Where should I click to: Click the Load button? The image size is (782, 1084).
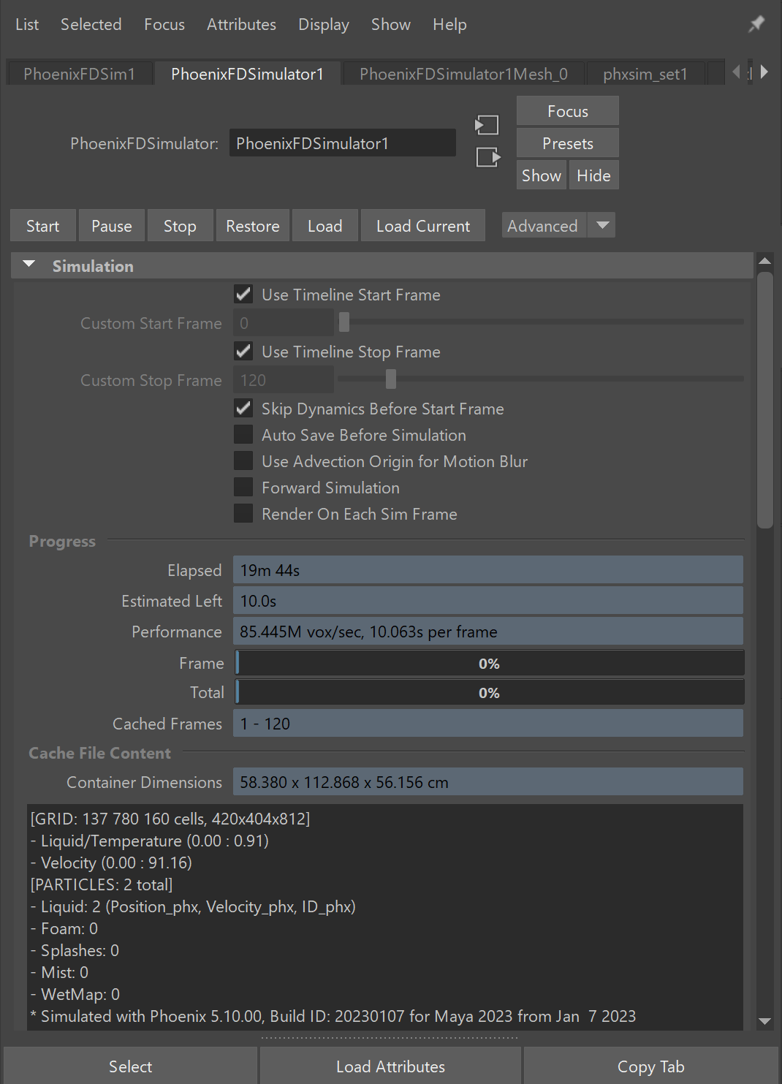pyautogui.click(x=325, y=226)
